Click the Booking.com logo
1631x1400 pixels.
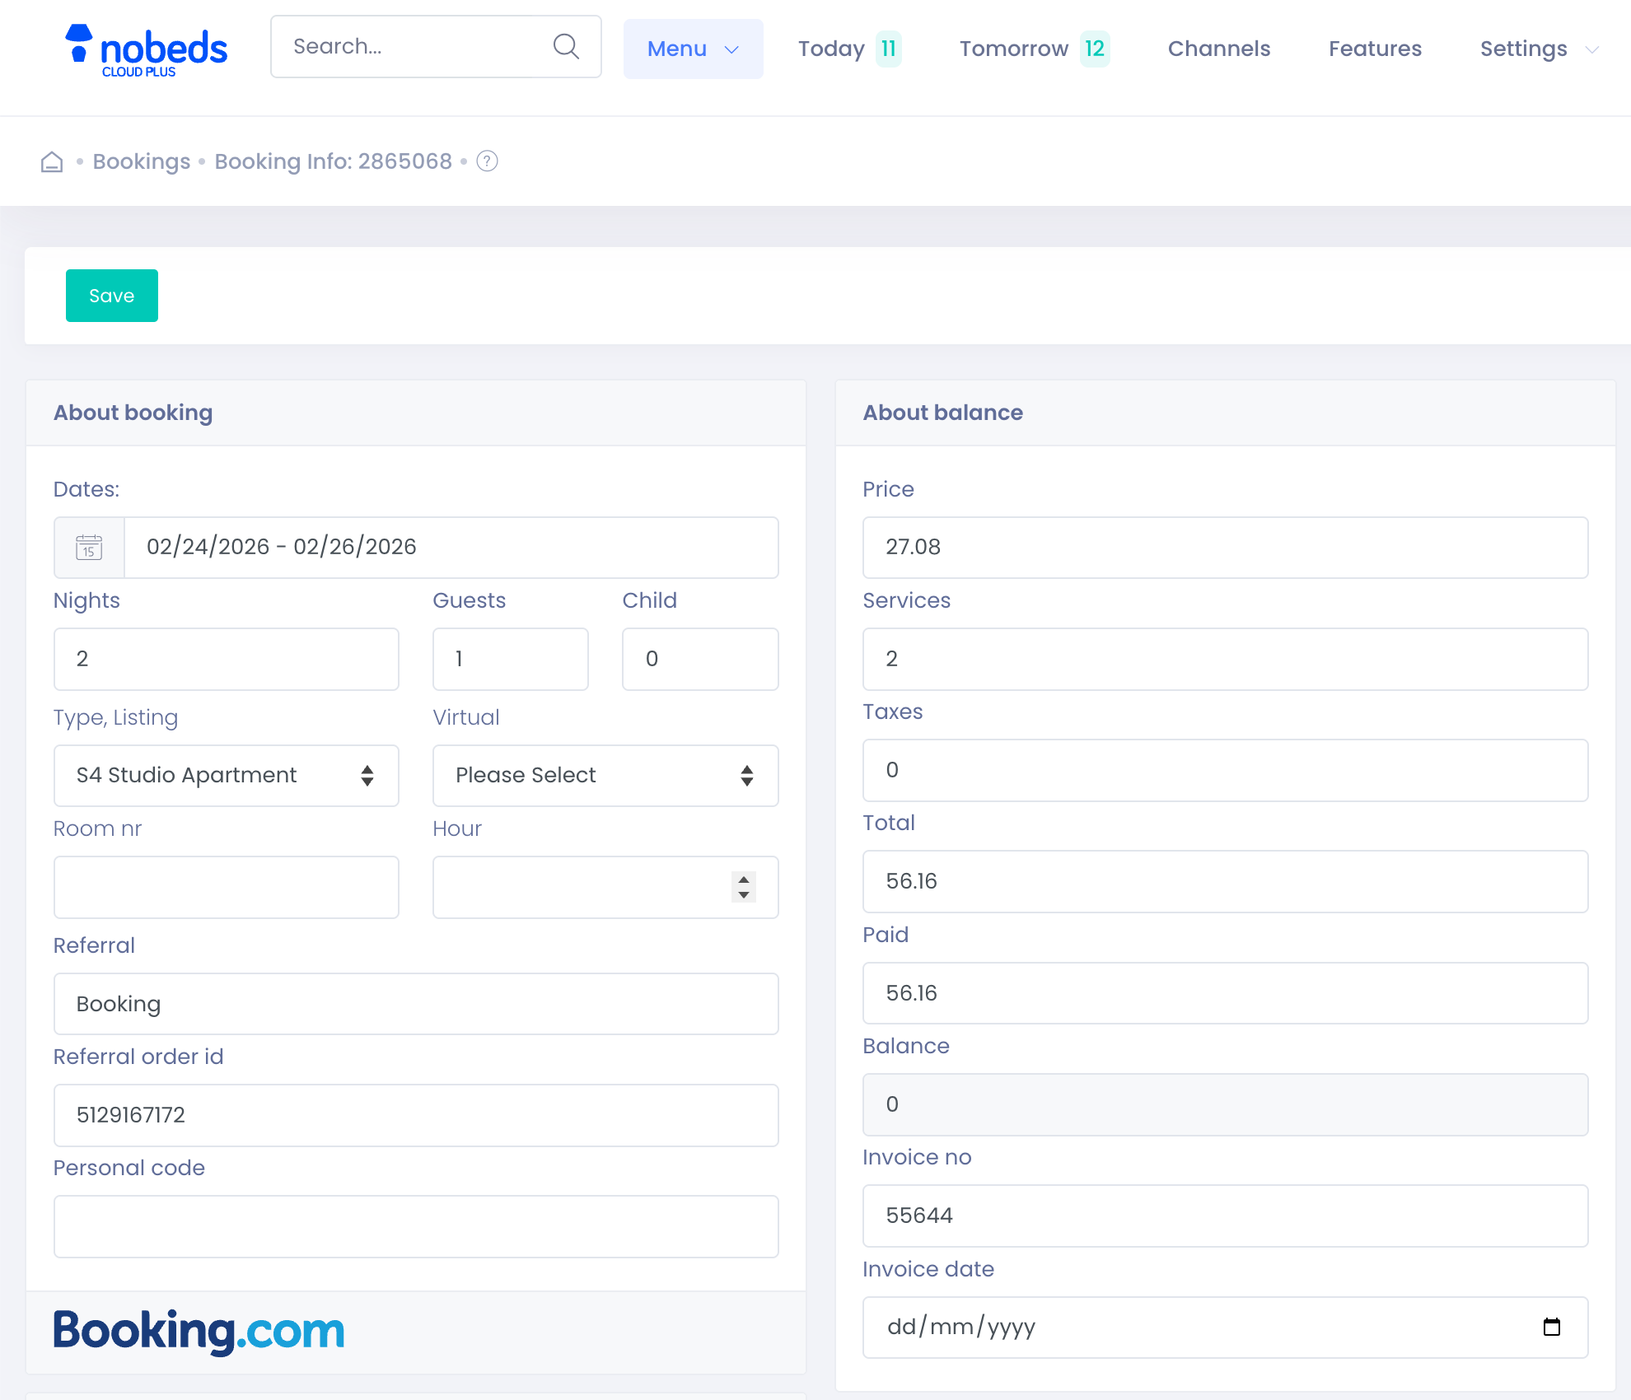pyautogui.click(x=198, y=1329)
